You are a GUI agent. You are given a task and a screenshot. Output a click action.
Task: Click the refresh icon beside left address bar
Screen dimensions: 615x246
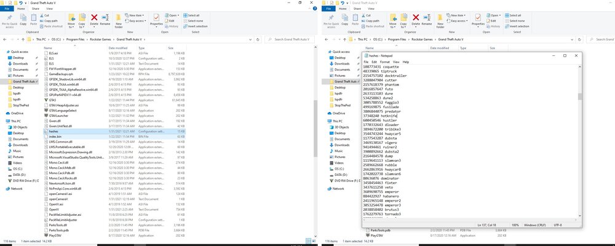click(258, 39)
